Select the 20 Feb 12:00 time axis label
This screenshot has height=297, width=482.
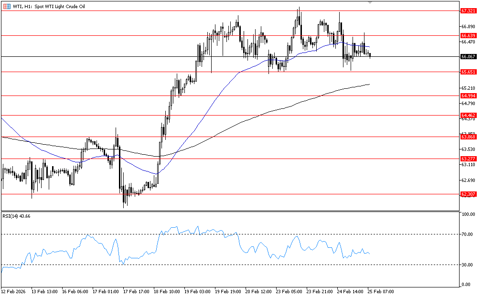258,291
